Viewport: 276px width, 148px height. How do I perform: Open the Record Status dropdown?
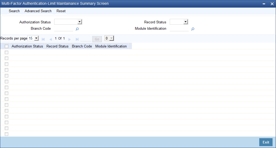(x=179, y=22)
